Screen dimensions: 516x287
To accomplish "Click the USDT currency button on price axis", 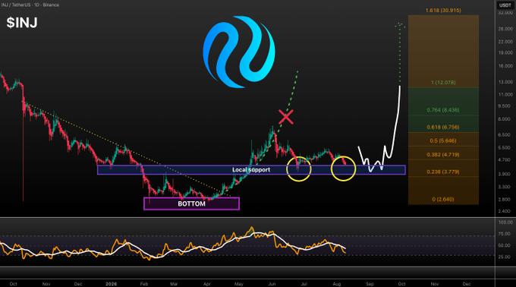I will (x=505, y=5).
